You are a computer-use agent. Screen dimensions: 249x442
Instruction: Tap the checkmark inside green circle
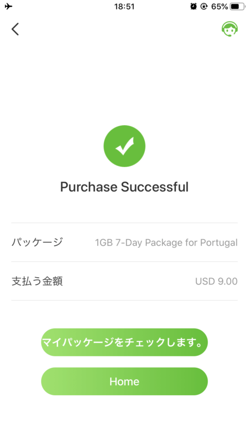tap(125, 146)
